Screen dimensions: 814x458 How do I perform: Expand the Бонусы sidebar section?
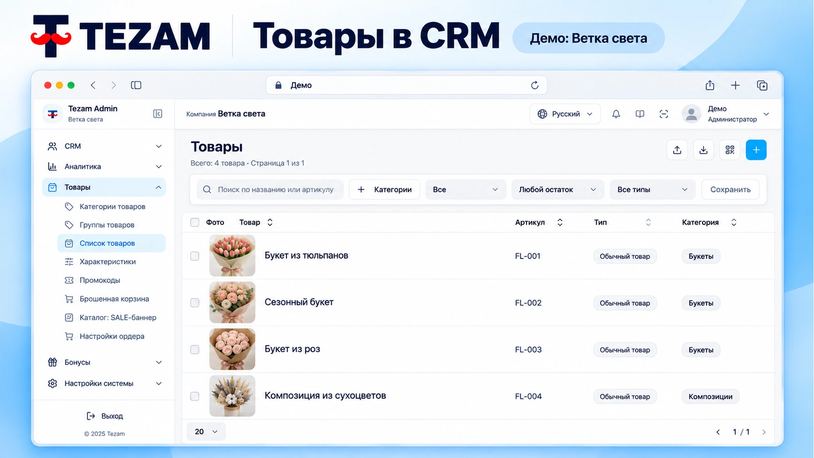point(104,362)
